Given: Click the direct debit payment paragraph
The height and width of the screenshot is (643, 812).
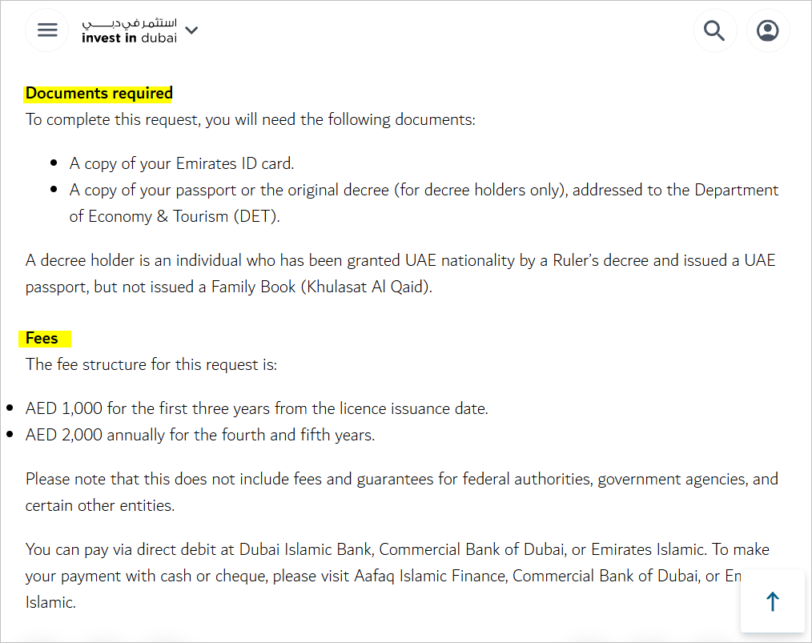Looking at the screenshot, I should click(397, 576).
